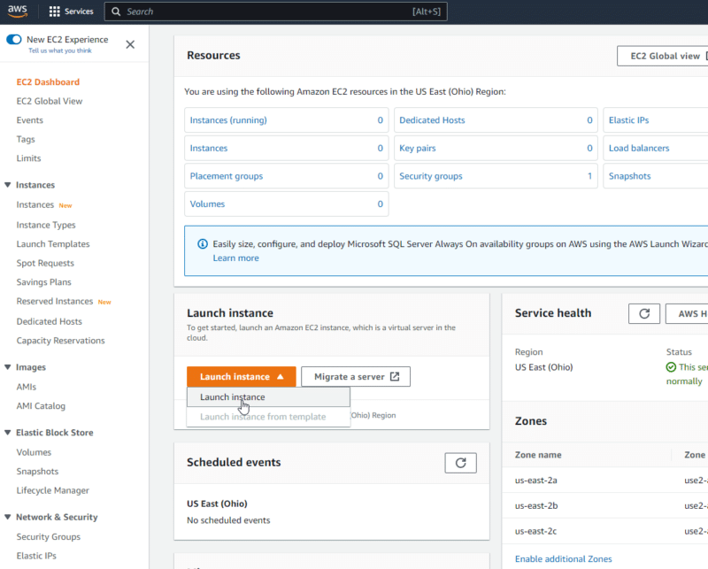Click the AWS logo in the navigation bar
This screenshot has width=708, height=569.
[x=18, y=12]
